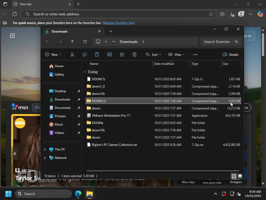Open the Edge downloads icon
Image resolution: width=266 pixels, height=200 pixels.
[x=232, y=14]
